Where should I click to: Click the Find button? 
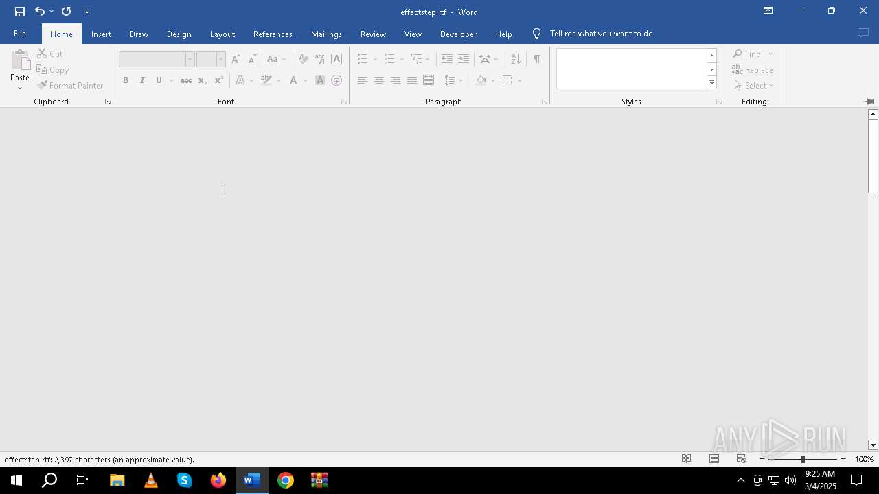pyautogui.click(x=747, y=54)
